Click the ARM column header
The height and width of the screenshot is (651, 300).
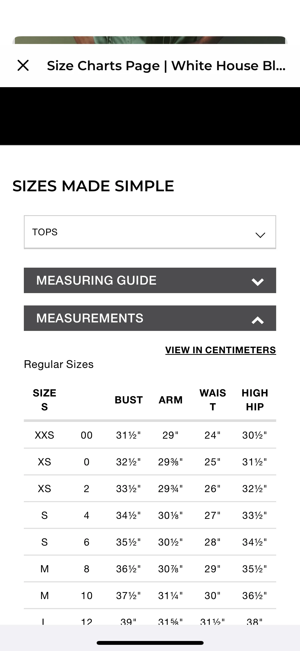click(x=171, y=400)
